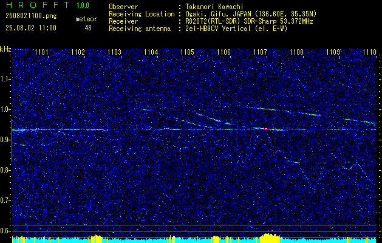Click the timestamp 25.08.02 11:00
The image size is (382, 243).
31,28
